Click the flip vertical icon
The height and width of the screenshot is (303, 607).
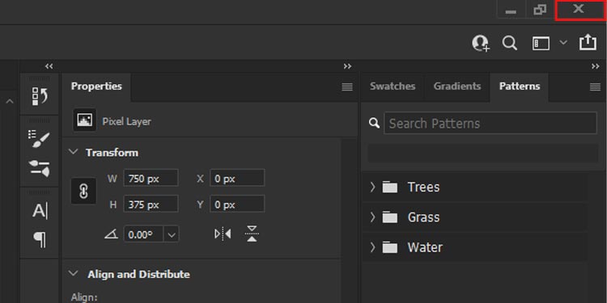252,234
